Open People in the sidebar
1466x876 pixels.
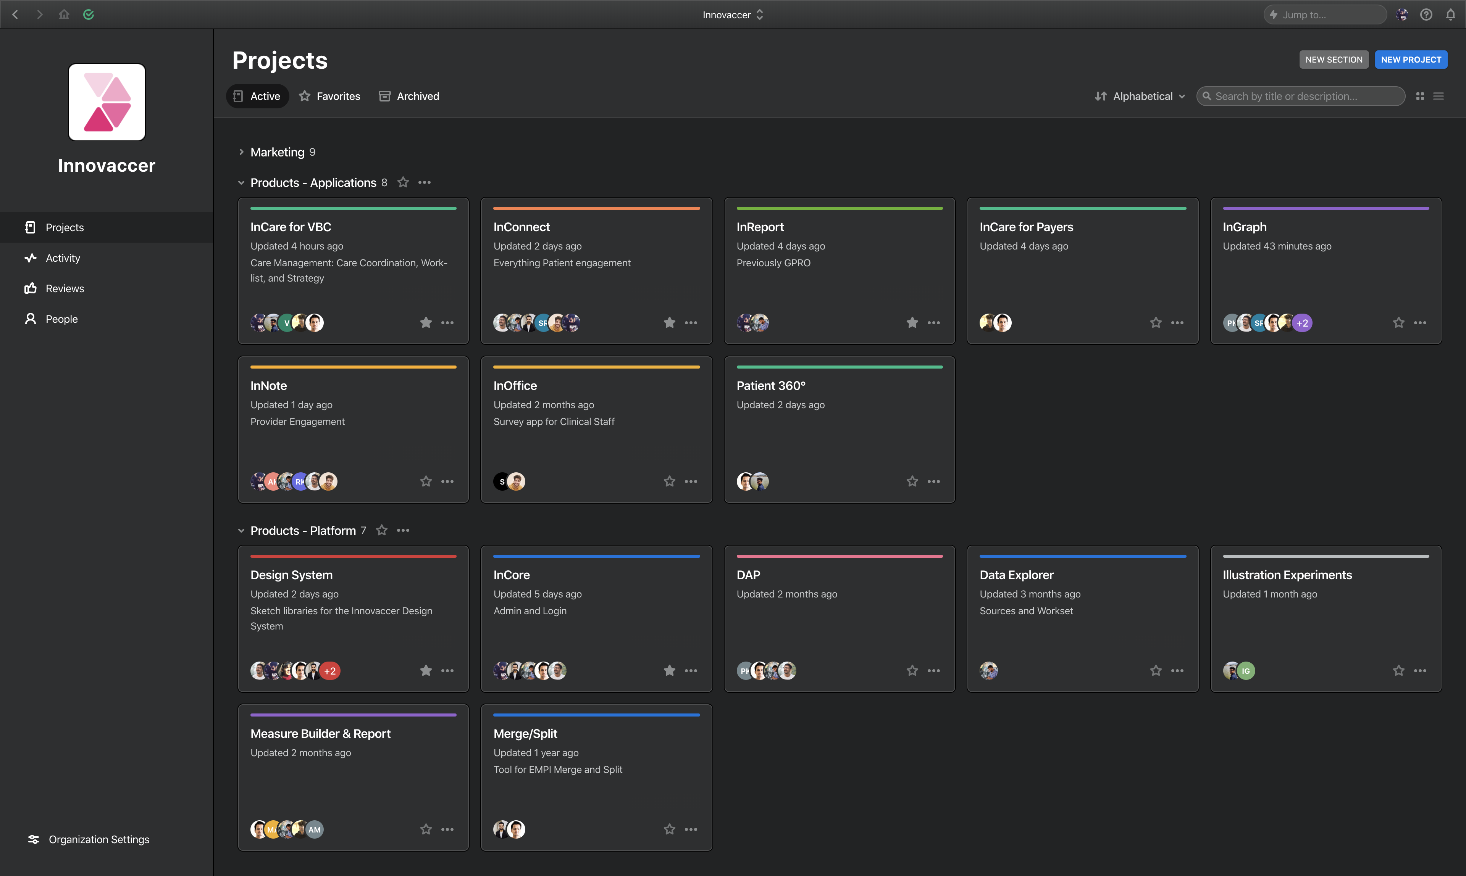(106, 319)
